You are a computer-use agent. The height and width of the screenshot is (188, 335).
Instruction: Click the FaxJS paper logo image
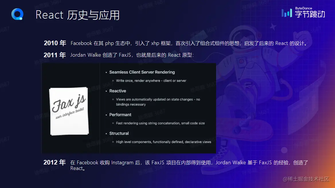point(69,111)
